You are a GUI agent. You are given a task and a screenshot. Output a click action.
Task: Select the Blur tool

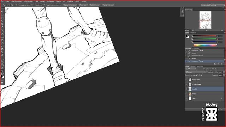(2, 49)
